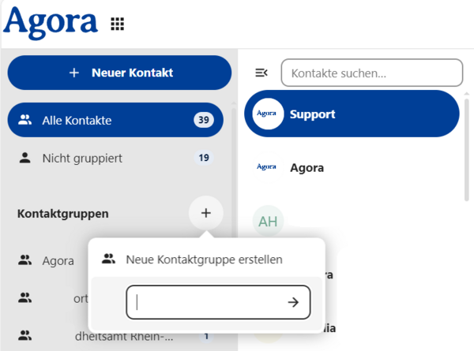Focus the new contact group name field

(x=218, y=302)
